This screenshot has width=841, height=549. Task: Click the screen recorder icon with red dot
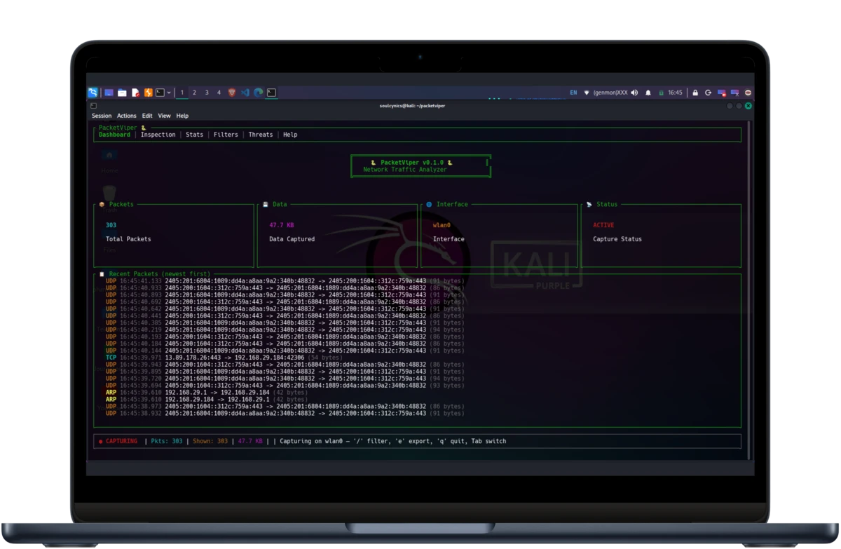tap(721, 93)
